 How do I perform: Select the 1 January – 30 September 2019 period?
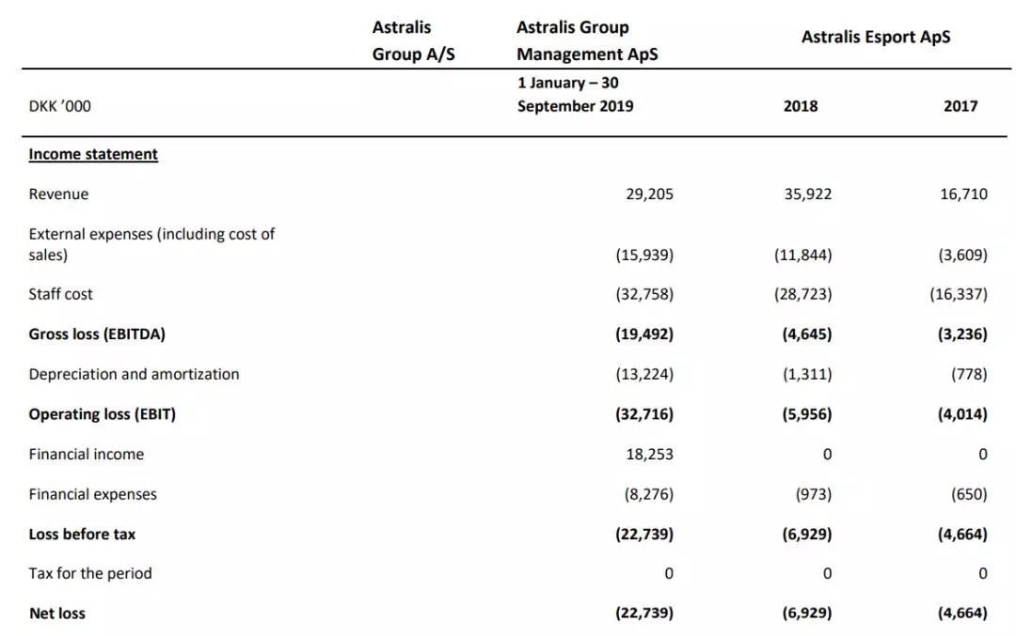coord(575,95)
